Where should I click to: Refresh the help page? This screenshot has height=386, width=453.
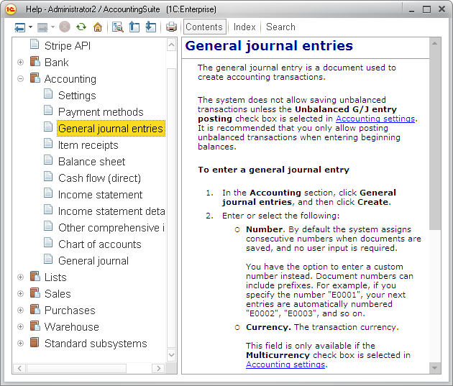tap(81, 27)
